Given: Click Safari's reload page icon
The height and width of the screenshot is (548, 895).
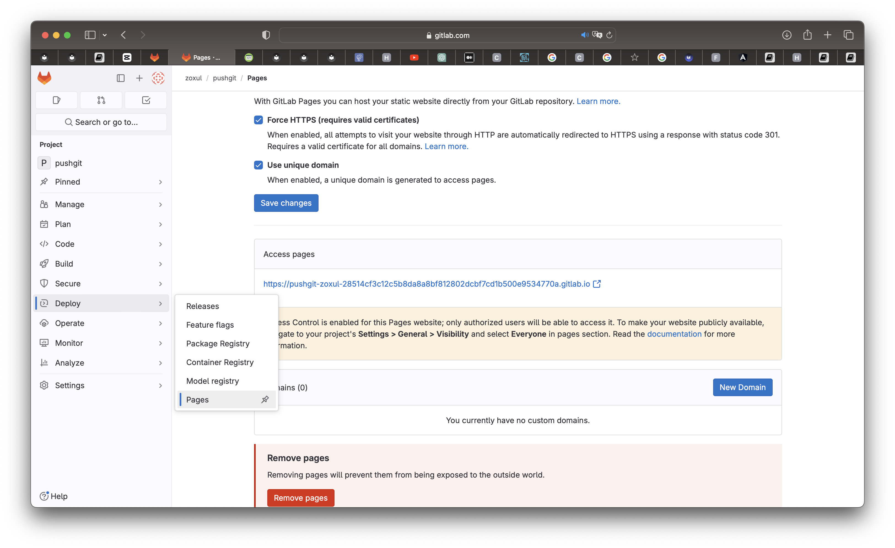Looking at the screenshot, I should point(610,35).
